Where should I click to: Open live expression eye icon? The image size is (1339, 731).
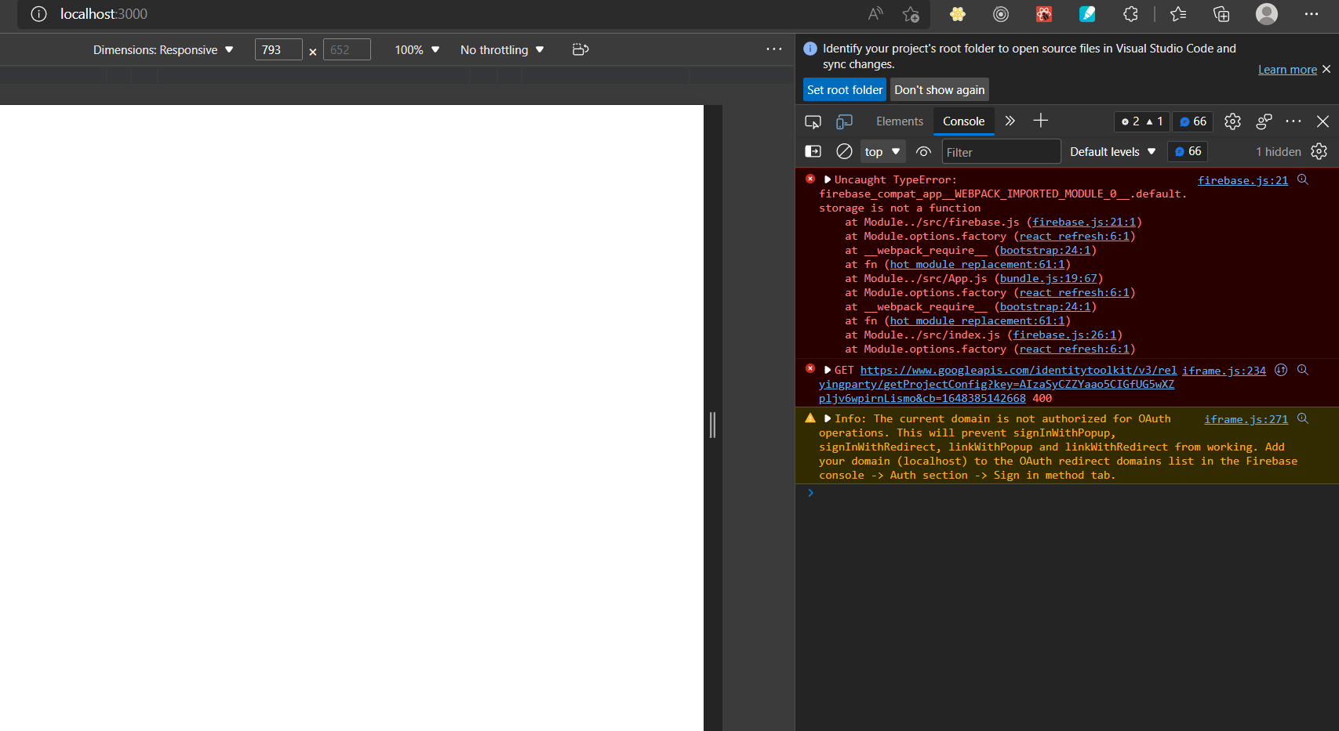point(923,152)
